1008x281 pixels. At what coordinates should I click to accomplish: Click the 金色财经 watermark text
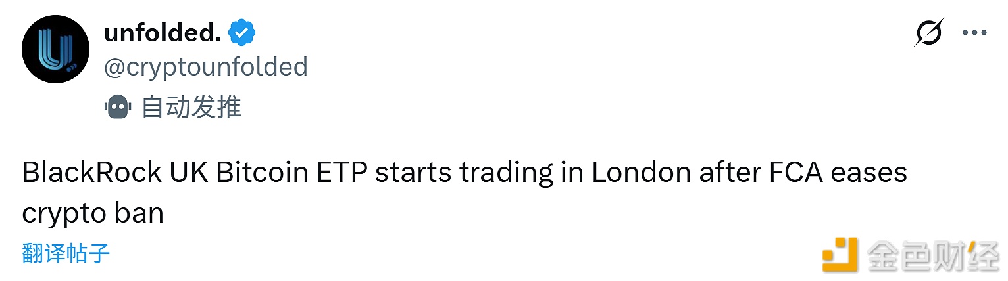pyautogui.click(x=932, y=254)
